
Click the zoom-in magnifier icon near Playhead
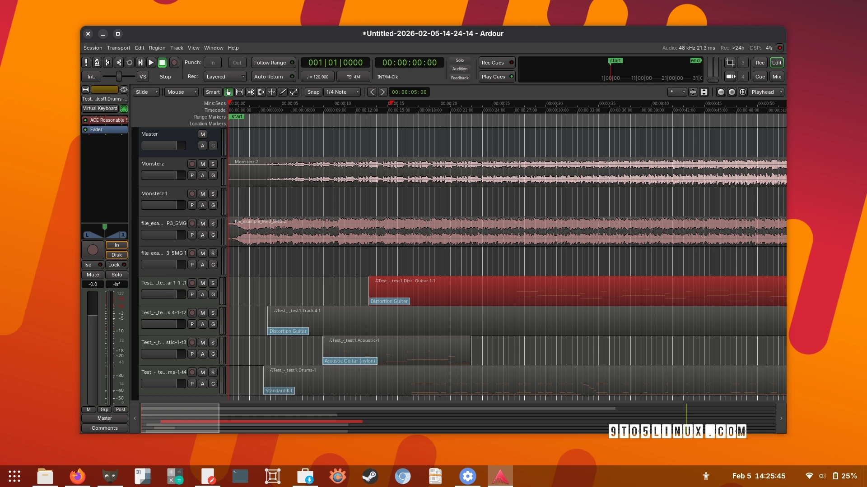tap(732, 92)
